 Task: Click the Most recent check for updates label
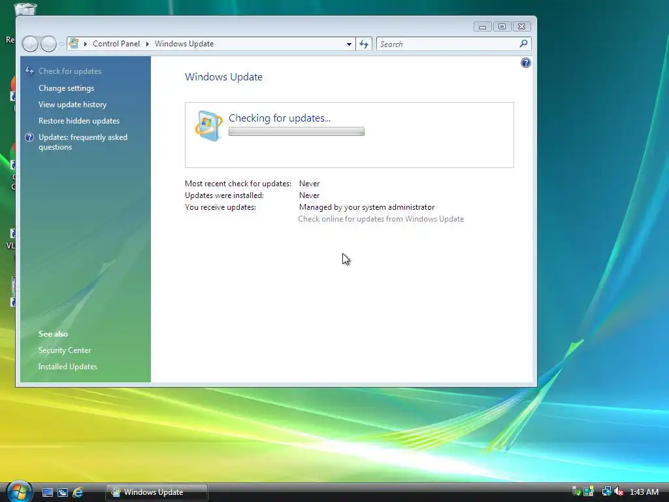pos(238,184)
